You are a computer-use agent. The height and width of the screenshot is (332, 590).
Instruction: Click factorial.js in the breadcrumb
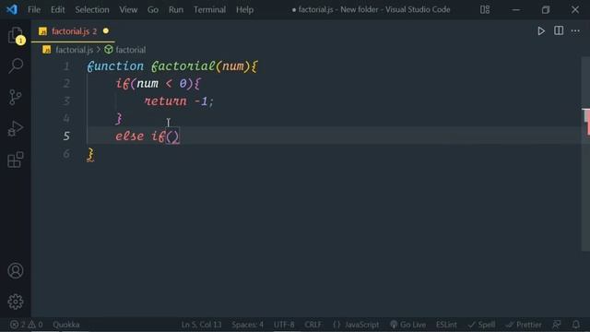pos(74,50)
